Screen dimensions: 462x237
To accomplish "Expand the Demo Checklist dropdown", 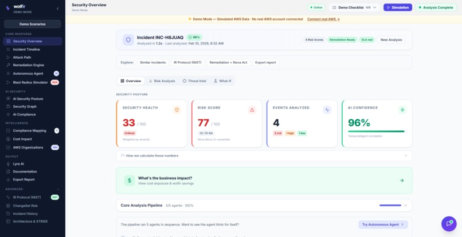I will [354, 7].
